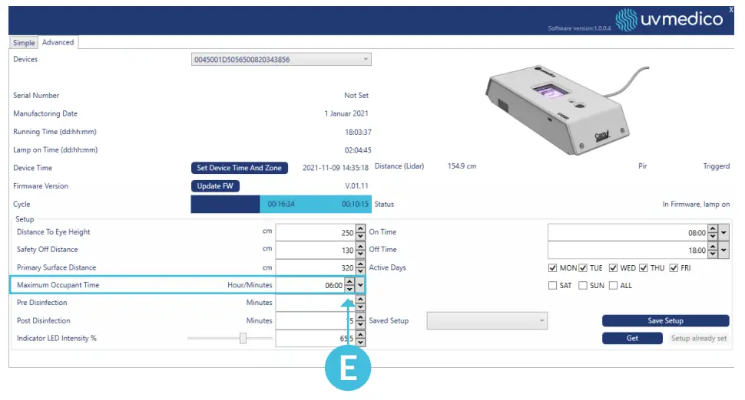Toggle the FRI active day checkbox
Viewport: 745px width, 400px height.
point(674,267)
